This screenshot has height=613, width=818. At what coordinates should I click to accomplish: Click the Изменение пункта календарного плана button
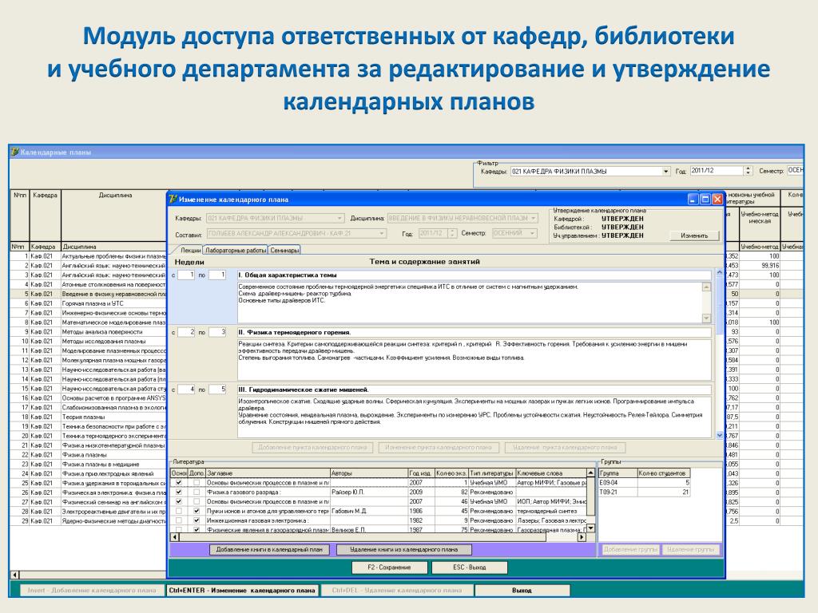point(439,448)
